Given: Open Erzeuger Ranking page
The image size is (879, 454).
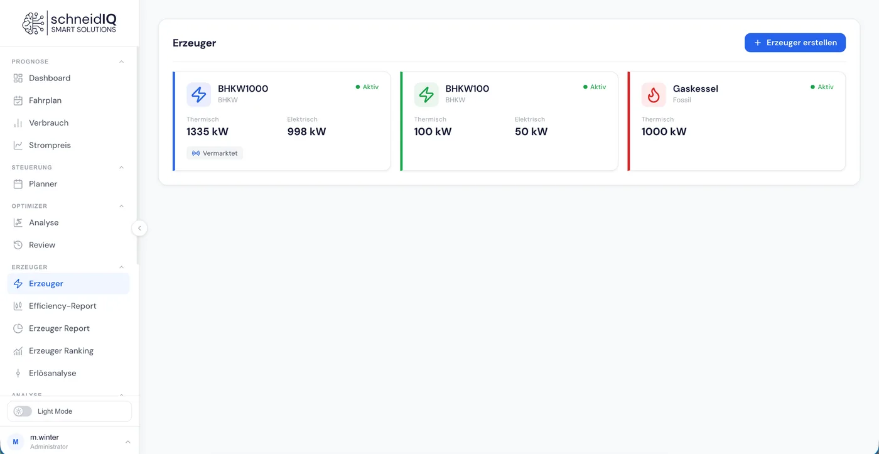Looking at the screenshot, I should [x=68, y=351].
